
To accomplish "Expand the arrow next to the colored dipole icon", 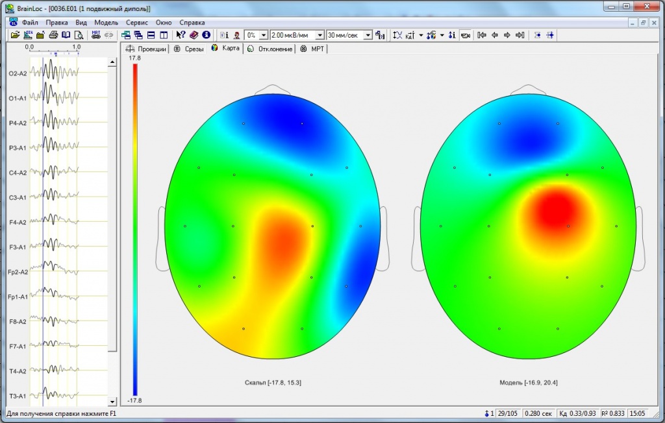I will (442, 35).
